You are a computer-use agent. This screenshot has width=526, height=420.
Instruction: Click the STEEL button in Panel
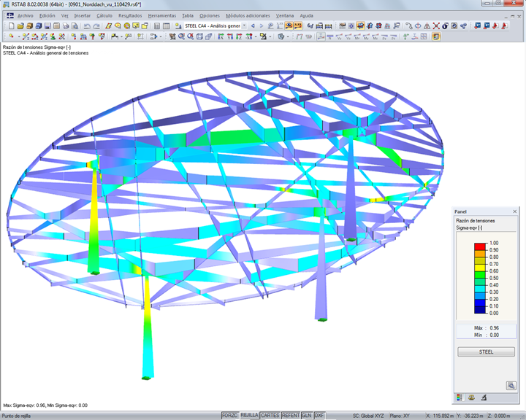pos(486,351)
